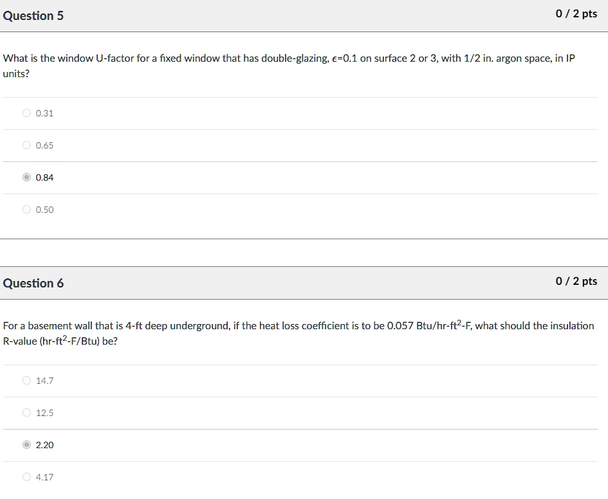This screenshot has height=499, width=608.
Task: Pick the 0.50 answer option
Action: 26,209
